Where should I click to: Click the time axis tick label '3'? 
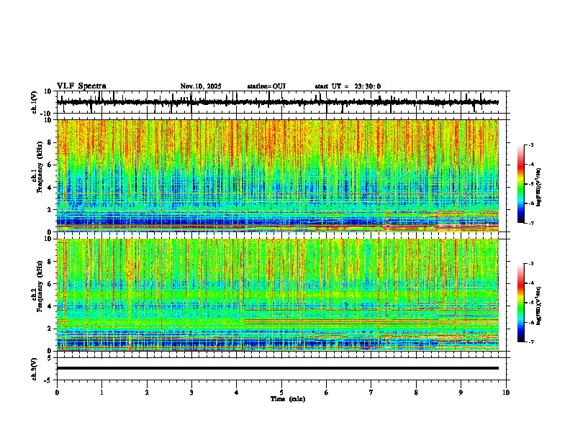pos(191,393)
